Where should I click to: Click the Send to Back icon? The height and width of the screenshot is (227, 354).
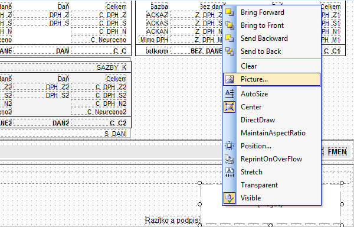[x=230, y=51]
